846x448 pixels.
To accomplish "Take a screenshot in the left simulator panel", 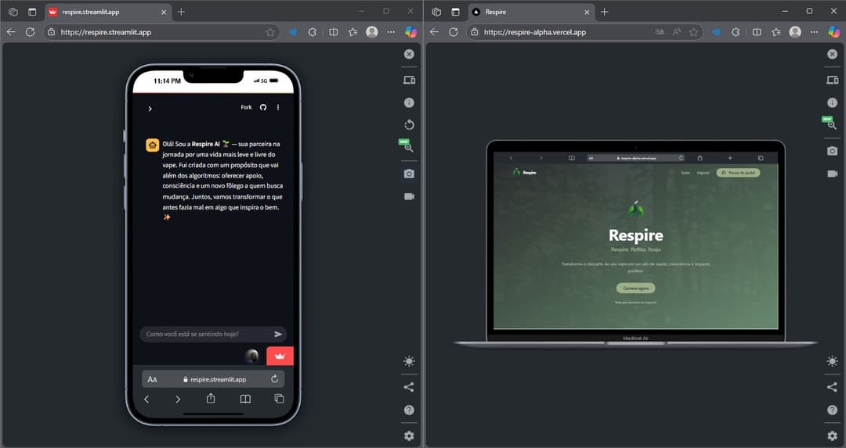I will [x=409, y=174].
